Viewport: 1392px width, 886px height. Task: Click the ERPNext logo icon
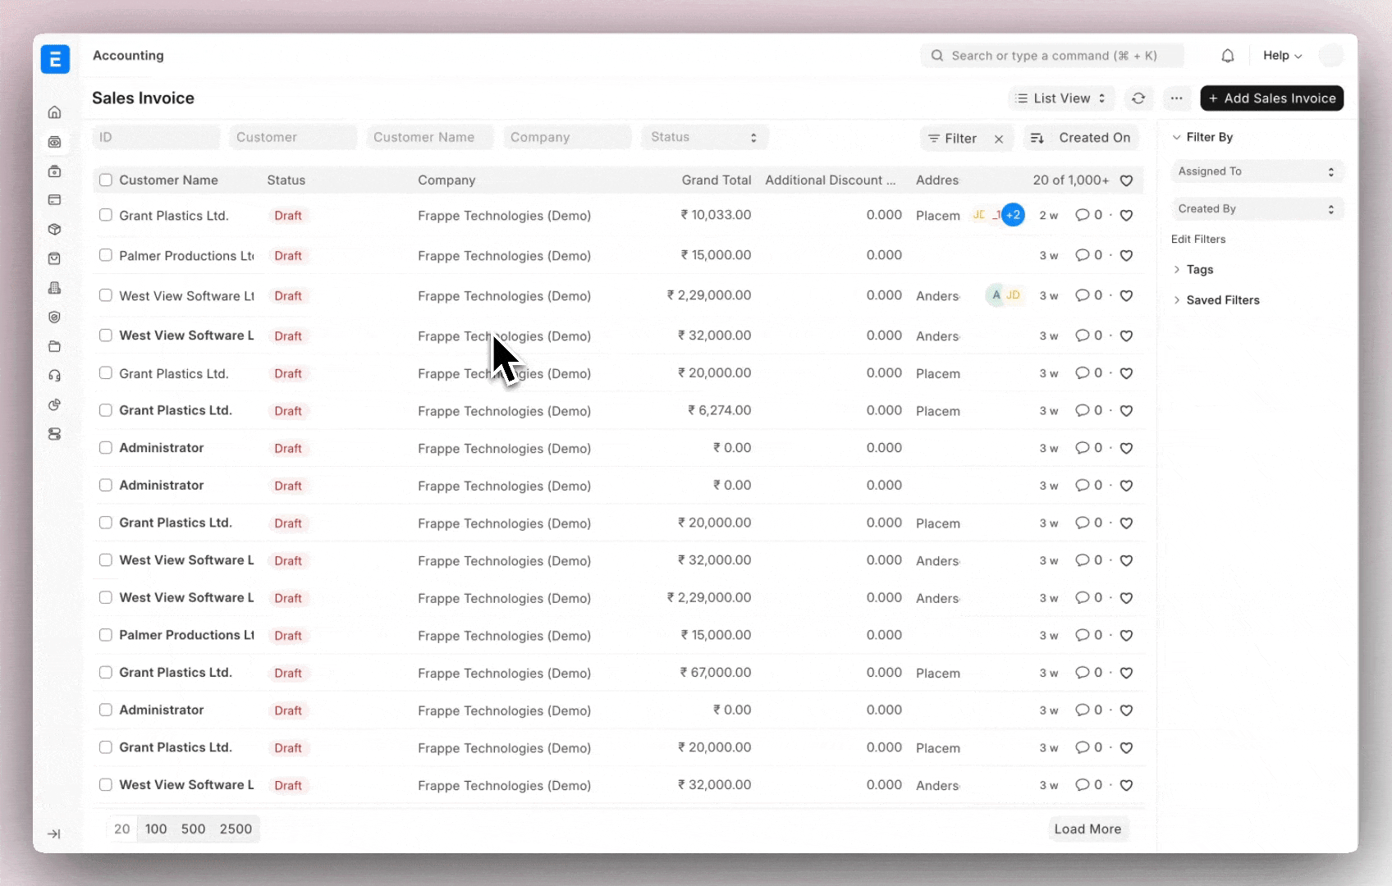pyautogui.click(x=55, y=59)
